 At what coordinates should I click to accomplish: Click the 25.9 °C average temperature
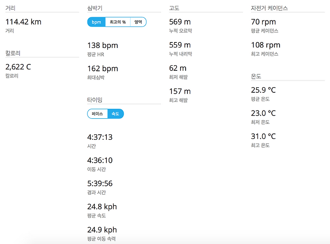263,90
